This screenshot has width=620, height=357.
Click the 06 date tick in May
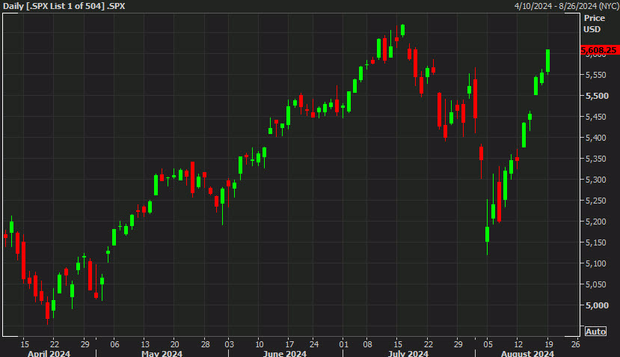[x=114, y=344]
